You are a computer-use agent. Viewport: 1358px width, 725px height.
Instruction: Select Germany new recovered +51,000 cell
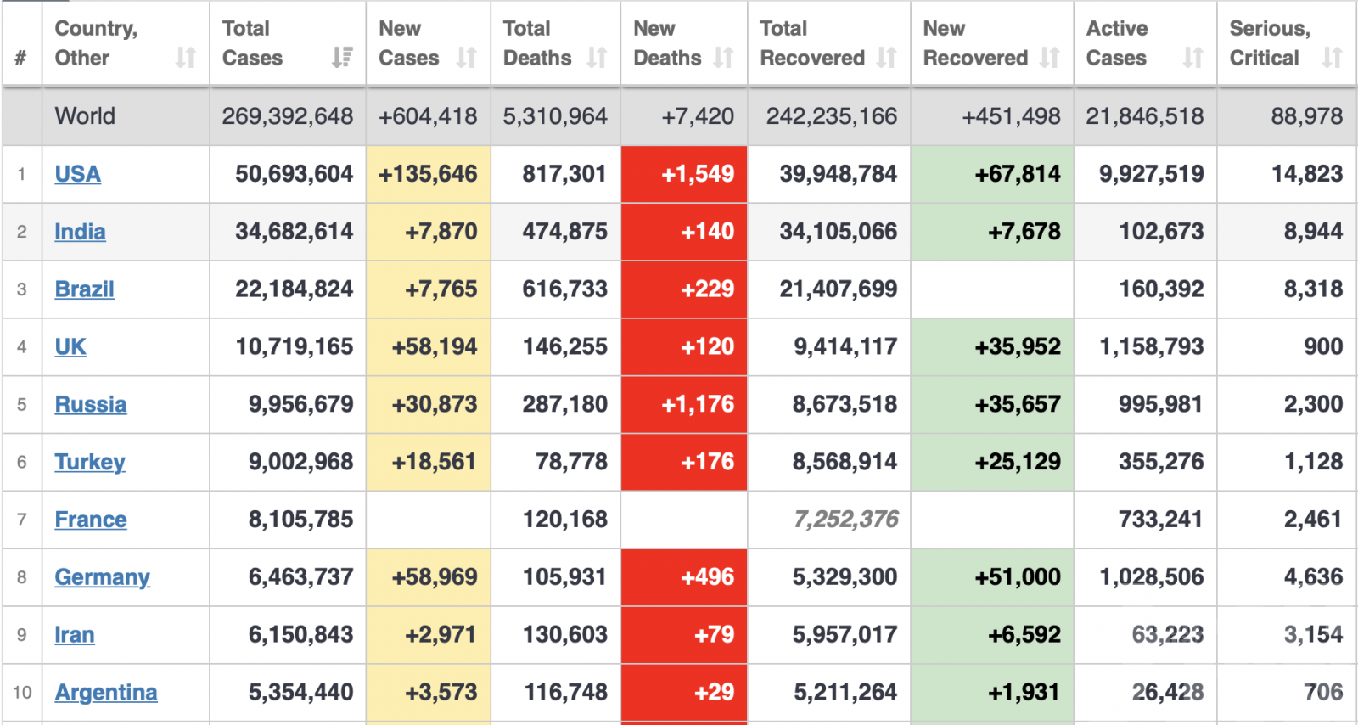pyautogui.click(x=992, y=577)
